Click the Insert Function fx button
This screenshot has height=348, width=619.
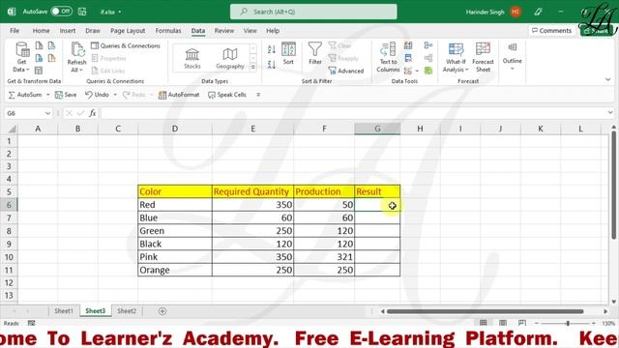pyautogui.click(x=93, y=113)
